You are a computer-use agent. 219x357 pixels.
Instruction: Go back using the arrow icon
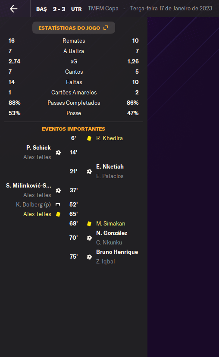[14, 9]
